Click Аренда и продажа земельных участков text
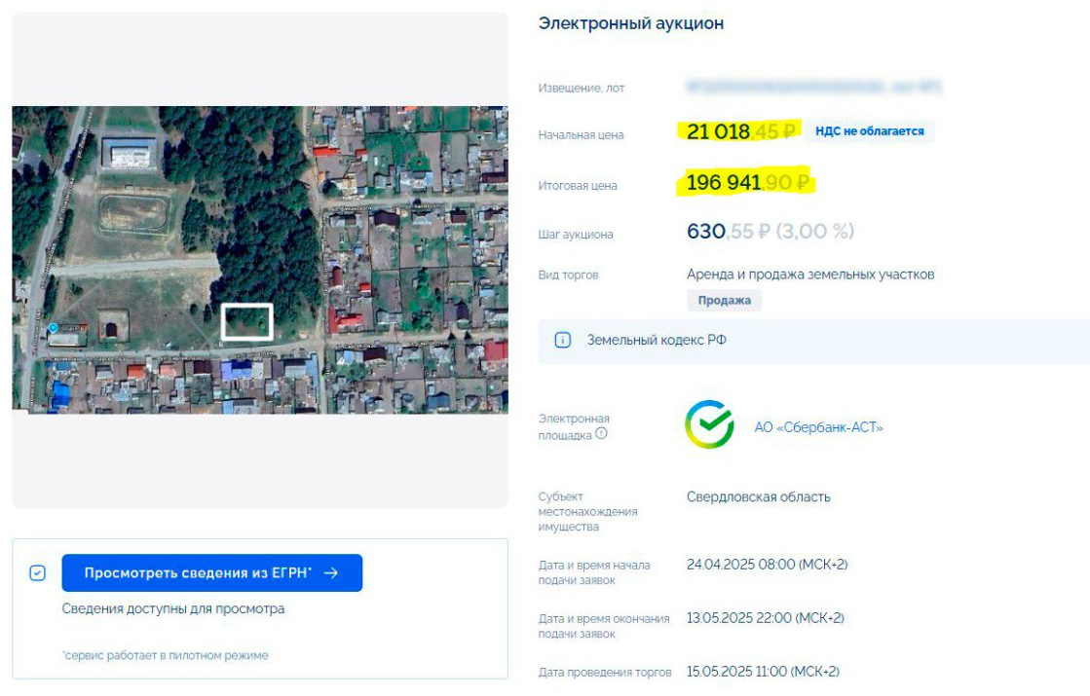Viewport: 1090px width, 696px height. 809,275
